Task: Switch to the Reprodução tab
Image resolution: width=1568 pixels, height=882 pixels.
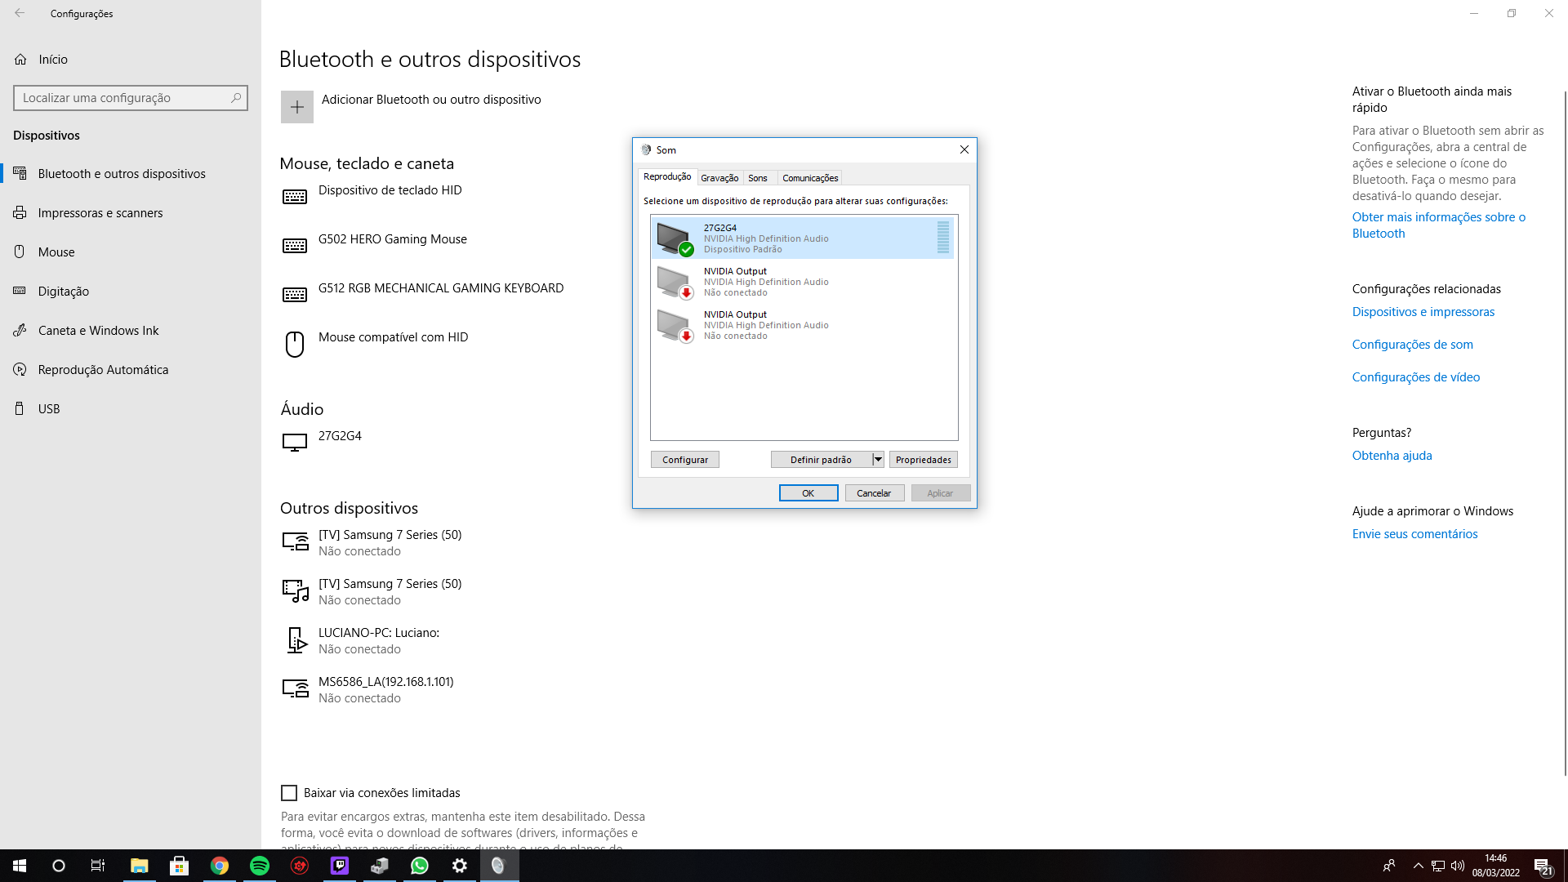Action: (667, 176)
